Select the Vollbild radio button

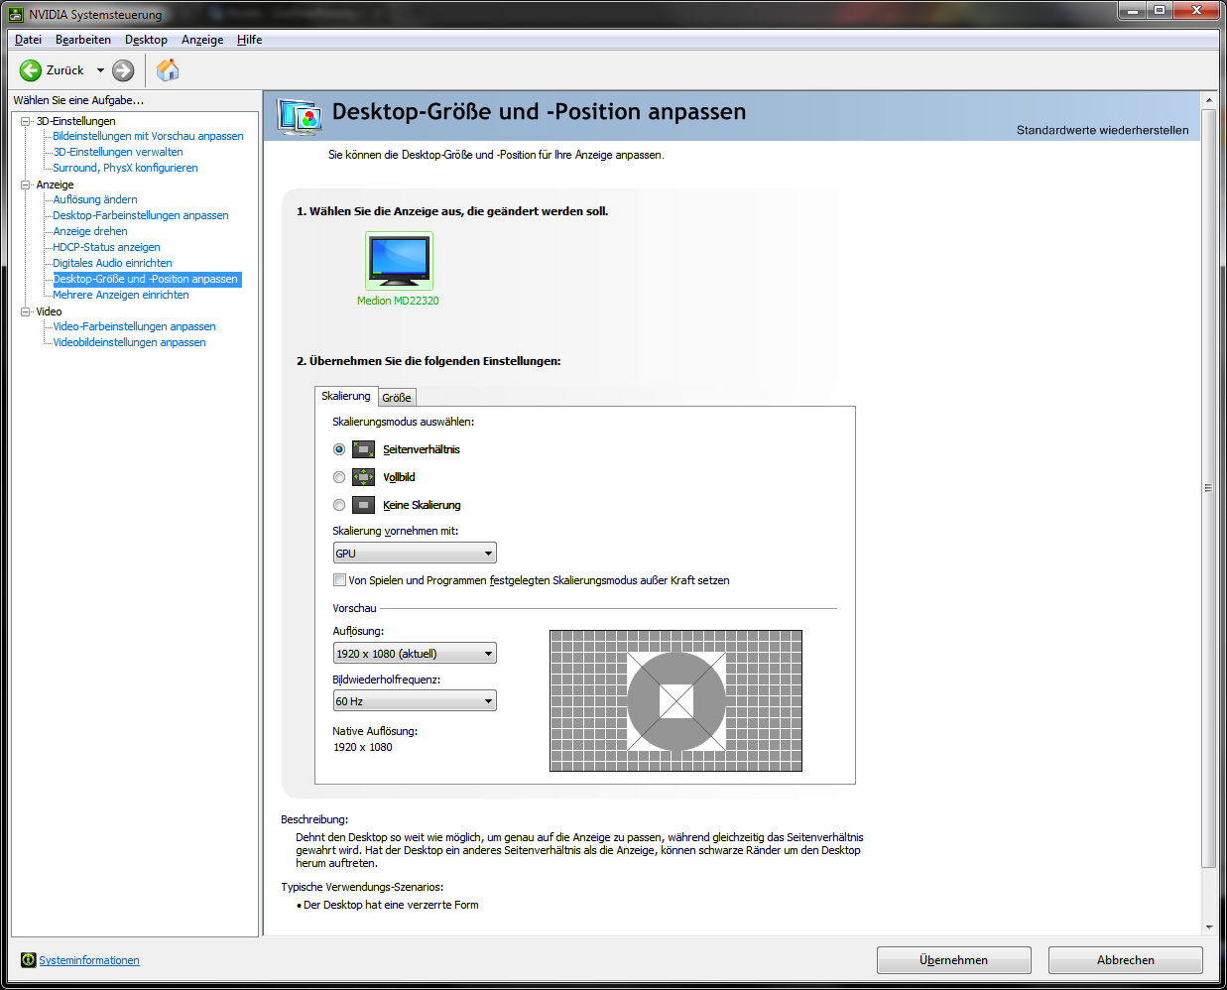coord(339,477)
